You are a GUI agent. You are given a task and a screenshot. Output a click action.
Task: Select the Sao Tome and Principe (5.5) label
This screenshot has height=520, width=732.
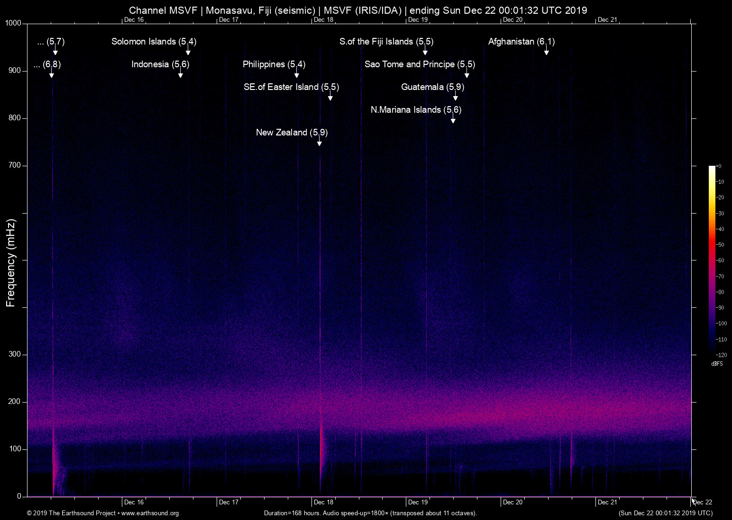pyautogui.click(x=420, y=64)
